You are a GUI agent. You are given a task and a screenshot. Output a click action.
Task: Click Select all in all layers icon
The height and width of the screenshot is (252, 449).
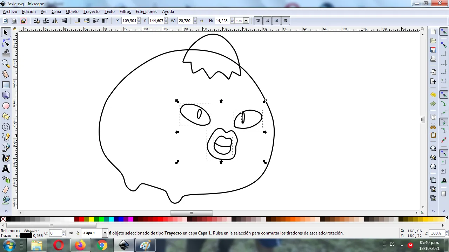click(14, 21)
